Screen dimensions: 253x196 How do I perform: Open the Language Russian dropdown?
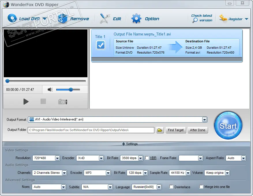pyautogui.click(x=159, y=187)
